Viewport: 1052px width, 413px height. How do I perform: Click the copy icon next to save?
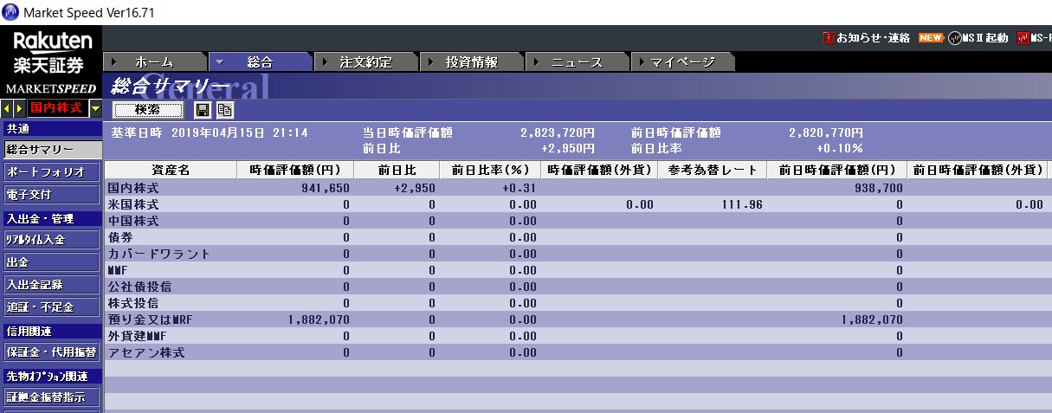click(x=224, y=110)
